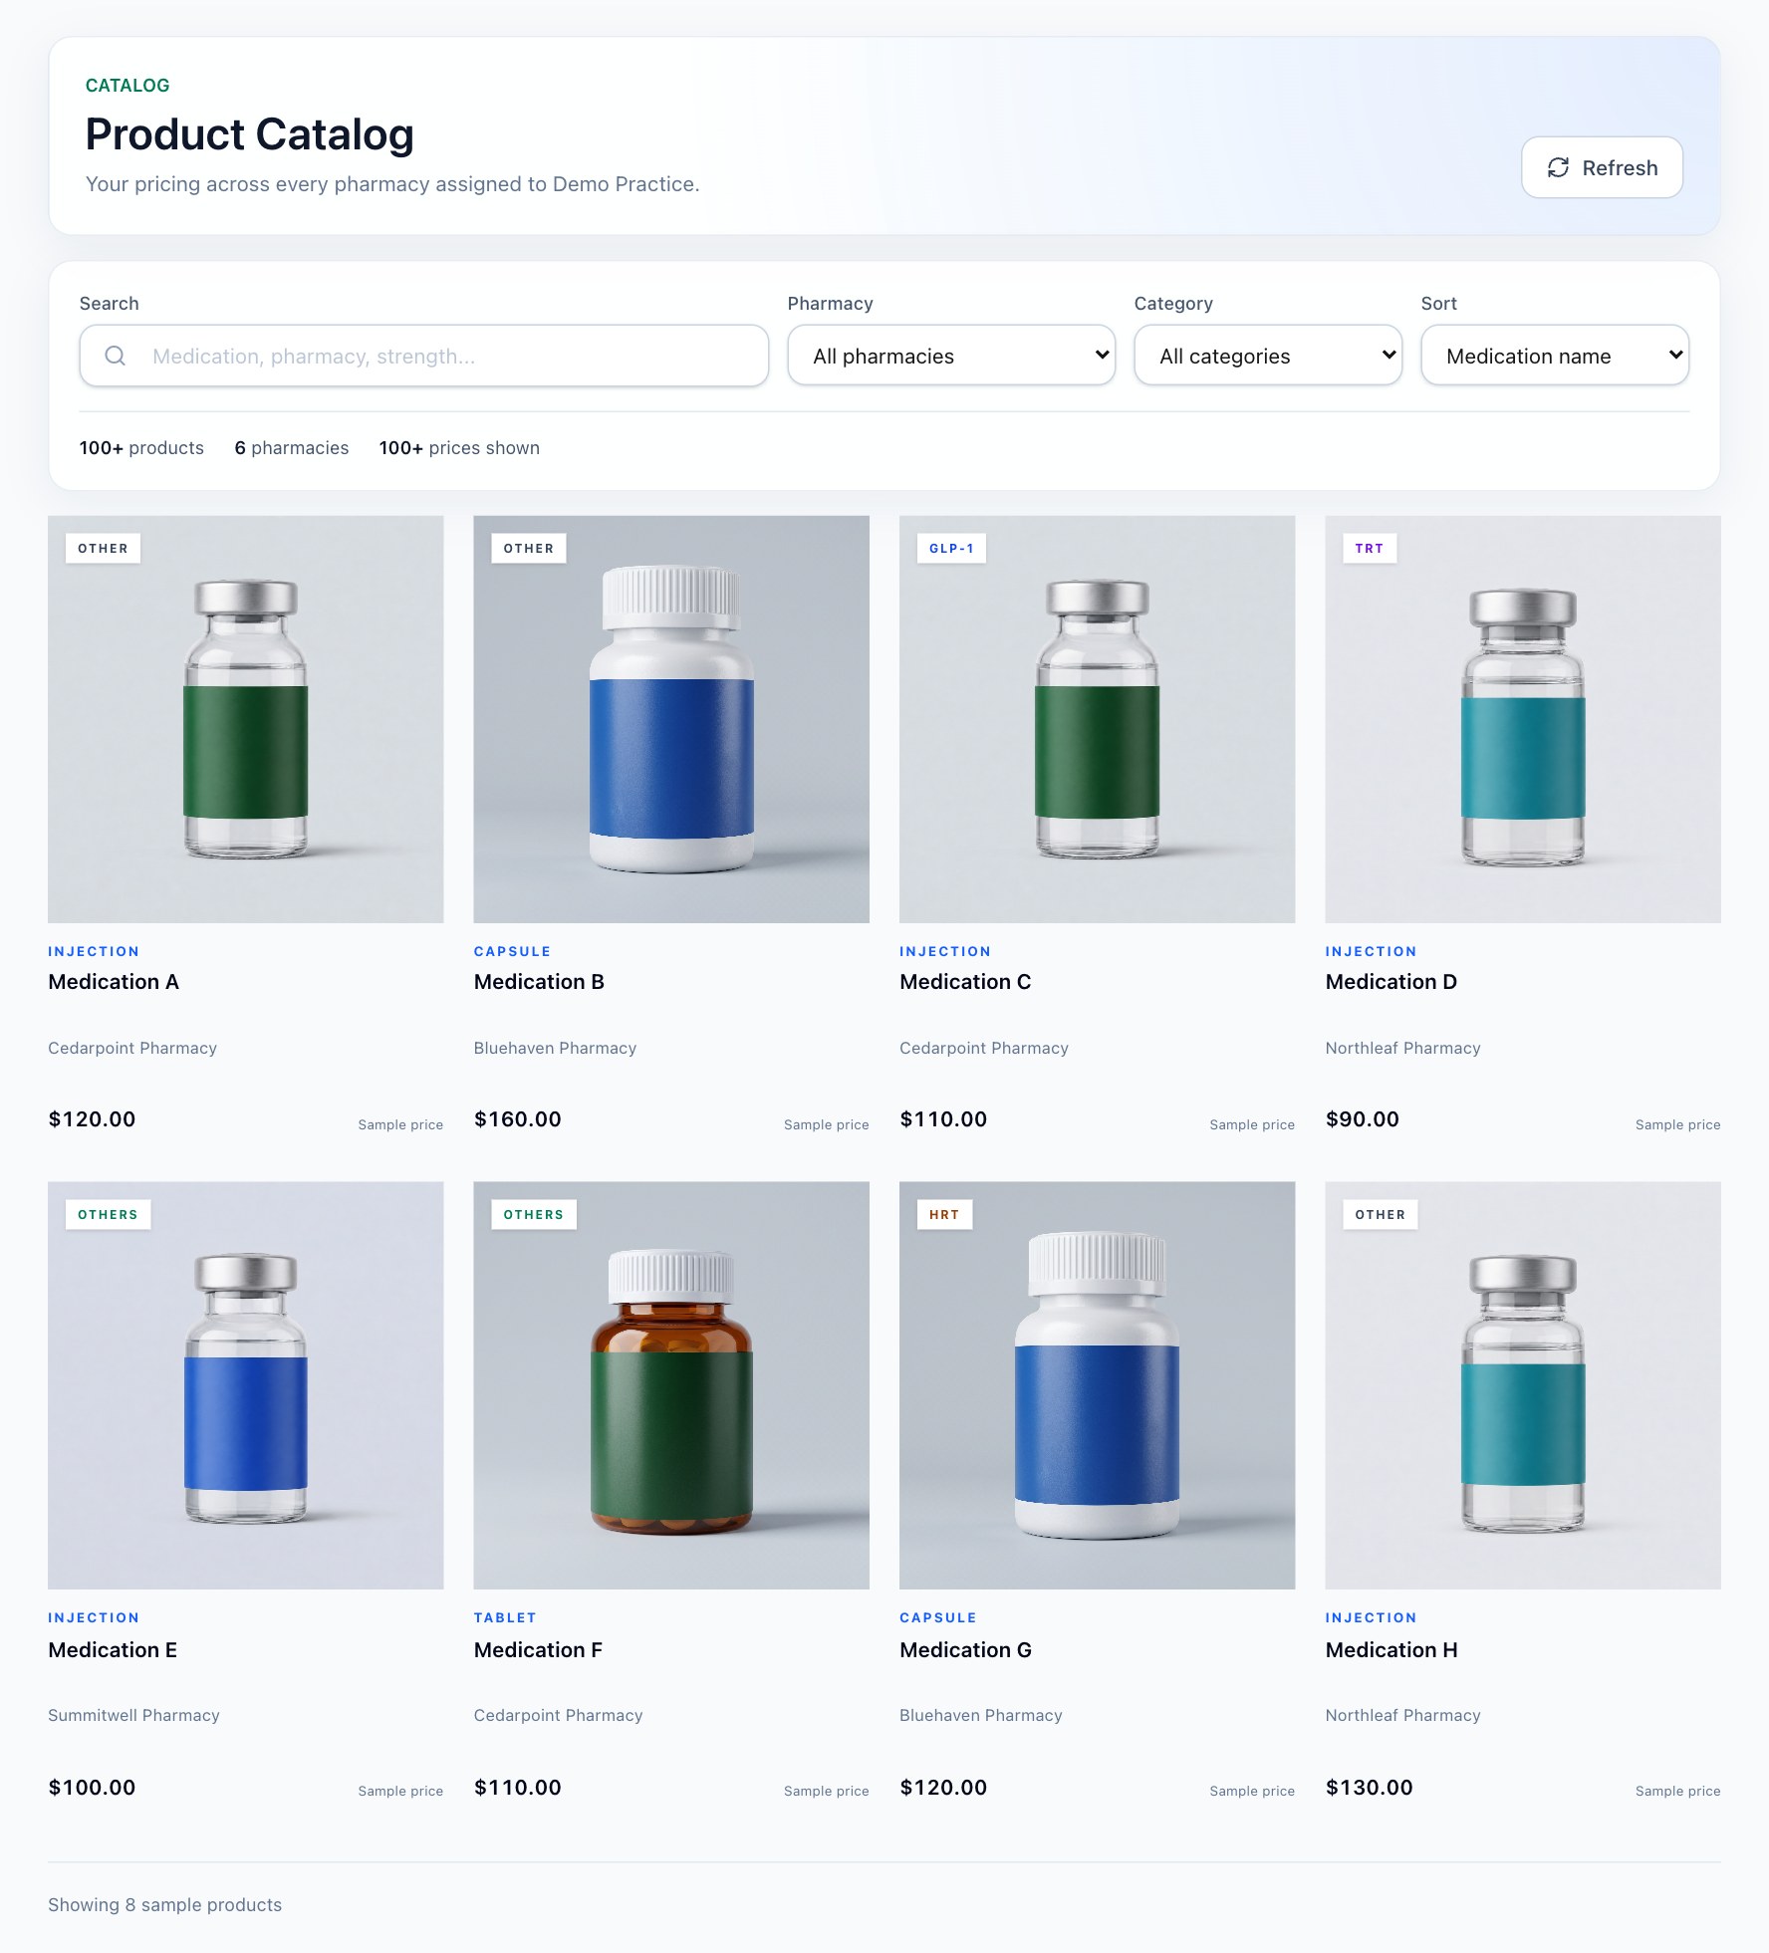The height and width of the screenshot is (1953, 1769).
Task: Open Medication F product image
Action: pos(671,1385)
